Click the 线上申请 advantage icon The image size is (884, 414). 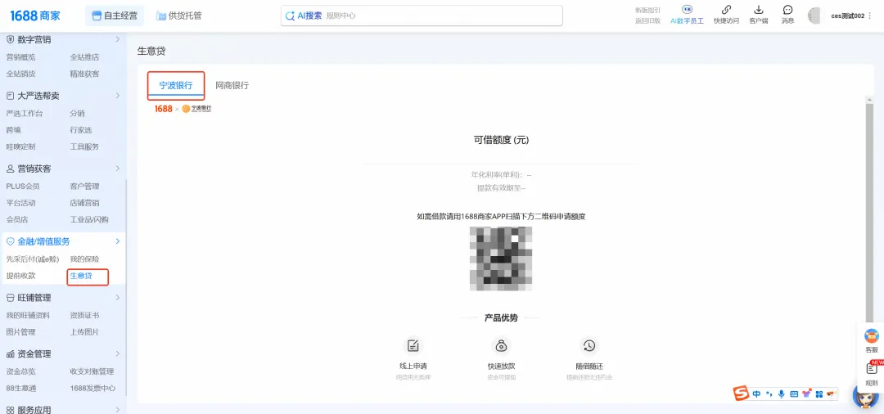(x=413, y=345)
